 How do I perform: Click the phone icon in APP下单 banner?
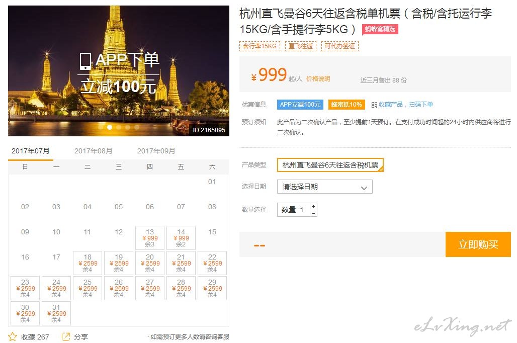click(85, 61)
